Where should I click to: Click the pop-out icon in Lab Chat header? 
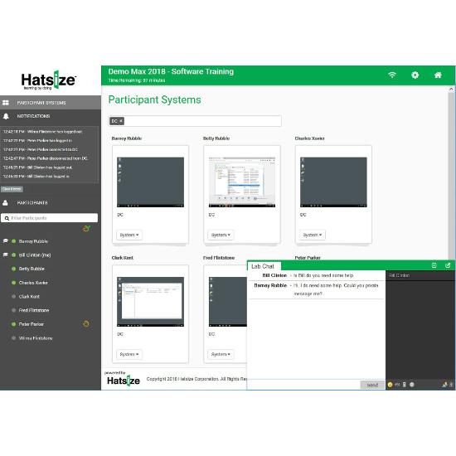[x=448, y=265]
